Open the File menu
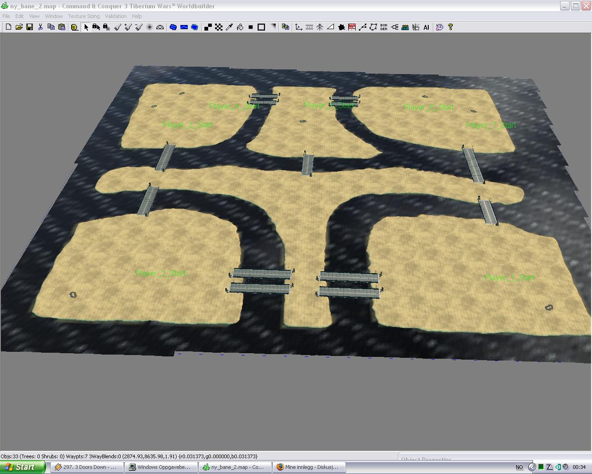Image resolution: width=592 pixels, height=474 pixels. coord(6,16)
